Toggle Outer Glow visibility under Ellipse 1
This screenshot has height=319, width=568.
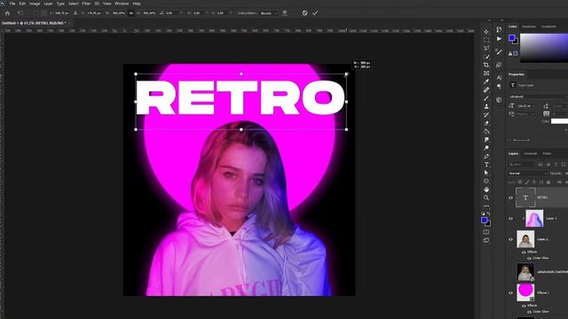click(x=529, y=312)
